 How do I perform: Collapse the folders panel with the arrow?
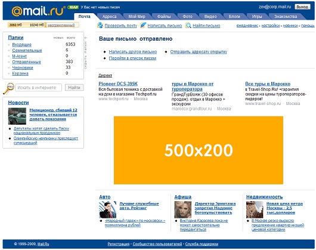tap(86, 38)
